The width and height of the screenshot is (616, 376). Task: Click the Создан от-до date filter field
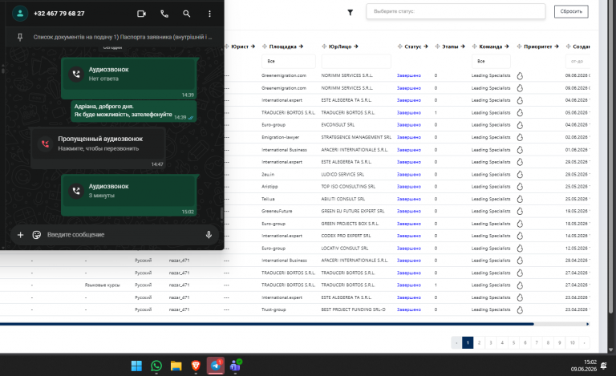577,61
